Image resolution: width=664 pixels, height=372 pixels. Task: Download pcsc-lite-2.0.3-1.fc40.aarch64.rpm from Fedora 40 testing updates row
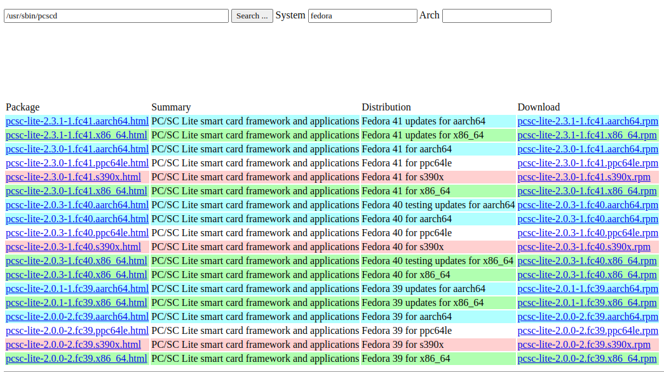[x=588, y=205]
